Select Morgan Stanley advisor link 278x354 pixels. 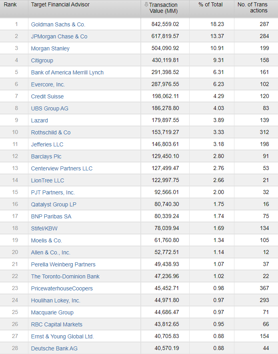click(50, 48)
